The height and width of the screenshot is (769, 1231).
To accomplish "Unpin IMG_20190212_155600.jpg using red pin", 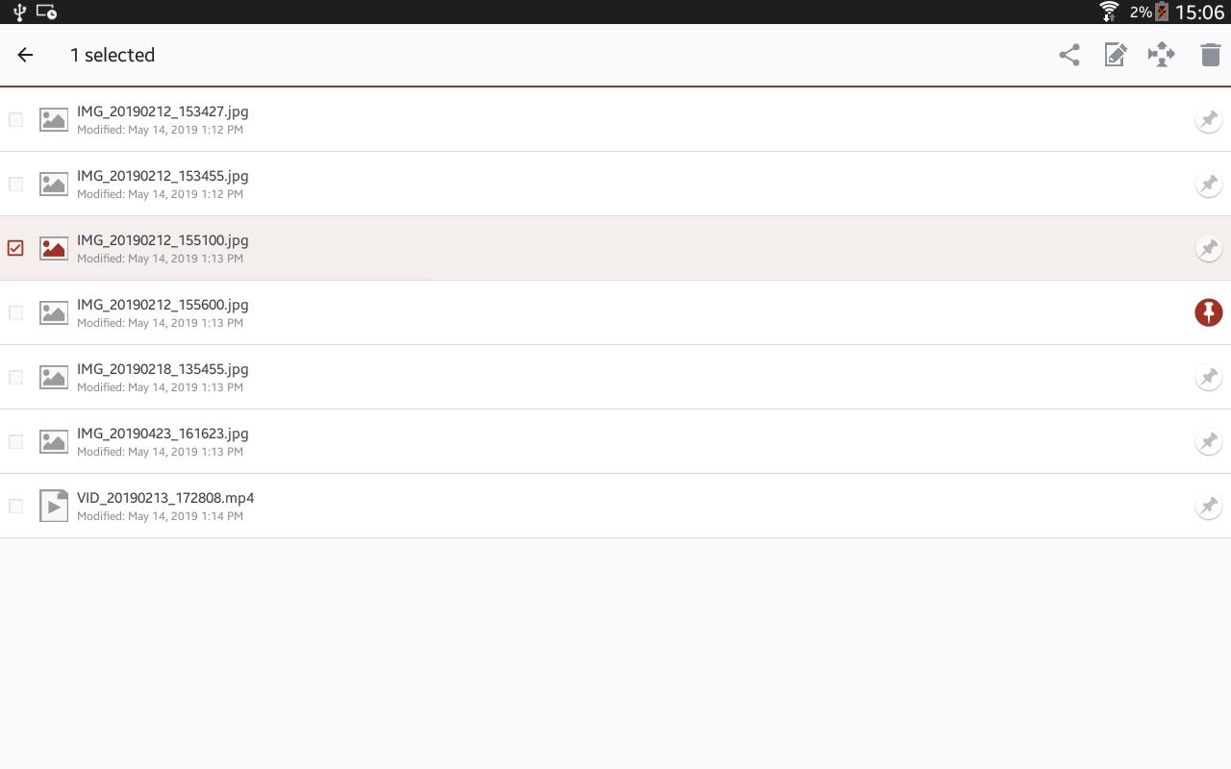I will click(1208, 312).
